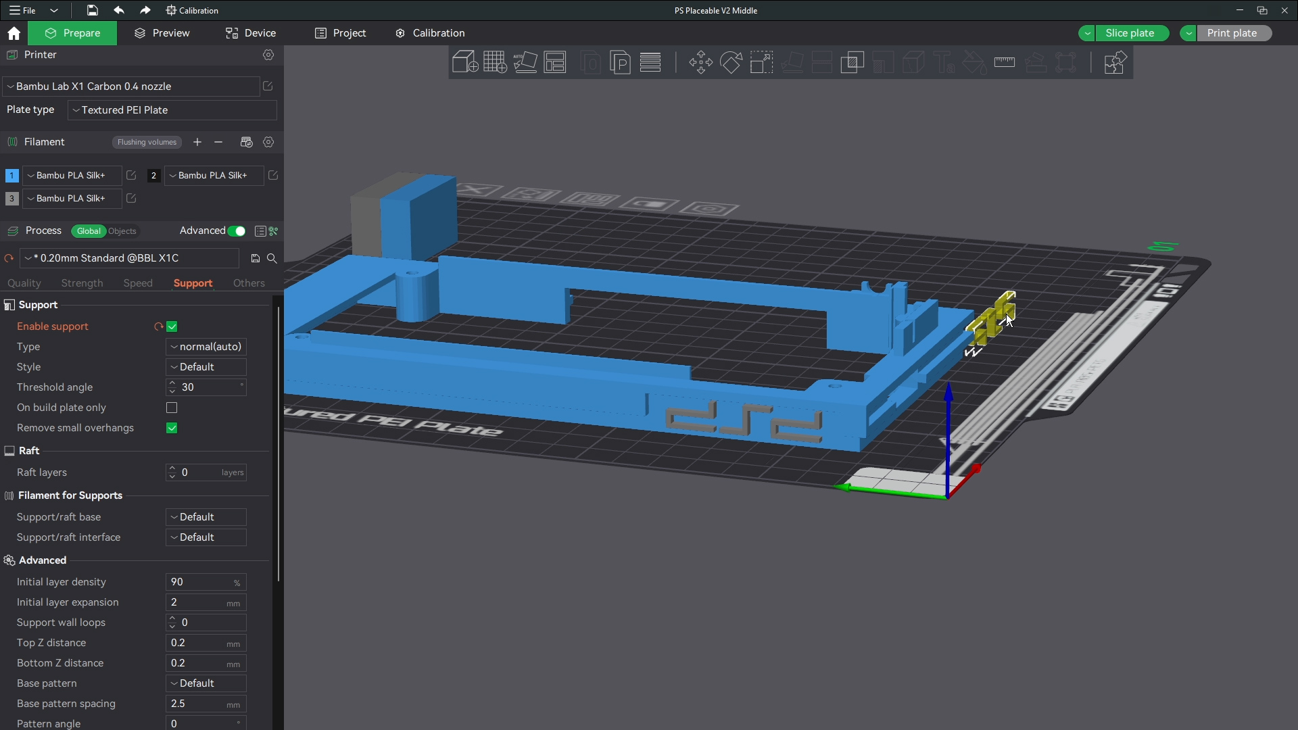
Task: Open the Plate type dropdown
Action: (172, 110)
